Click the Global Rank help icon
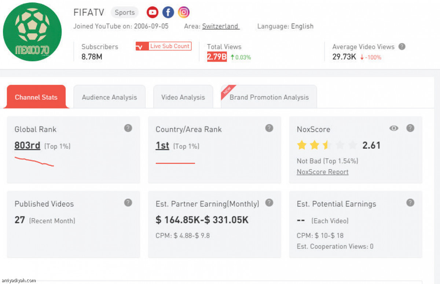The height and width of the screenshot is (284, 440). pyautogui.click(x=128, y=128)
